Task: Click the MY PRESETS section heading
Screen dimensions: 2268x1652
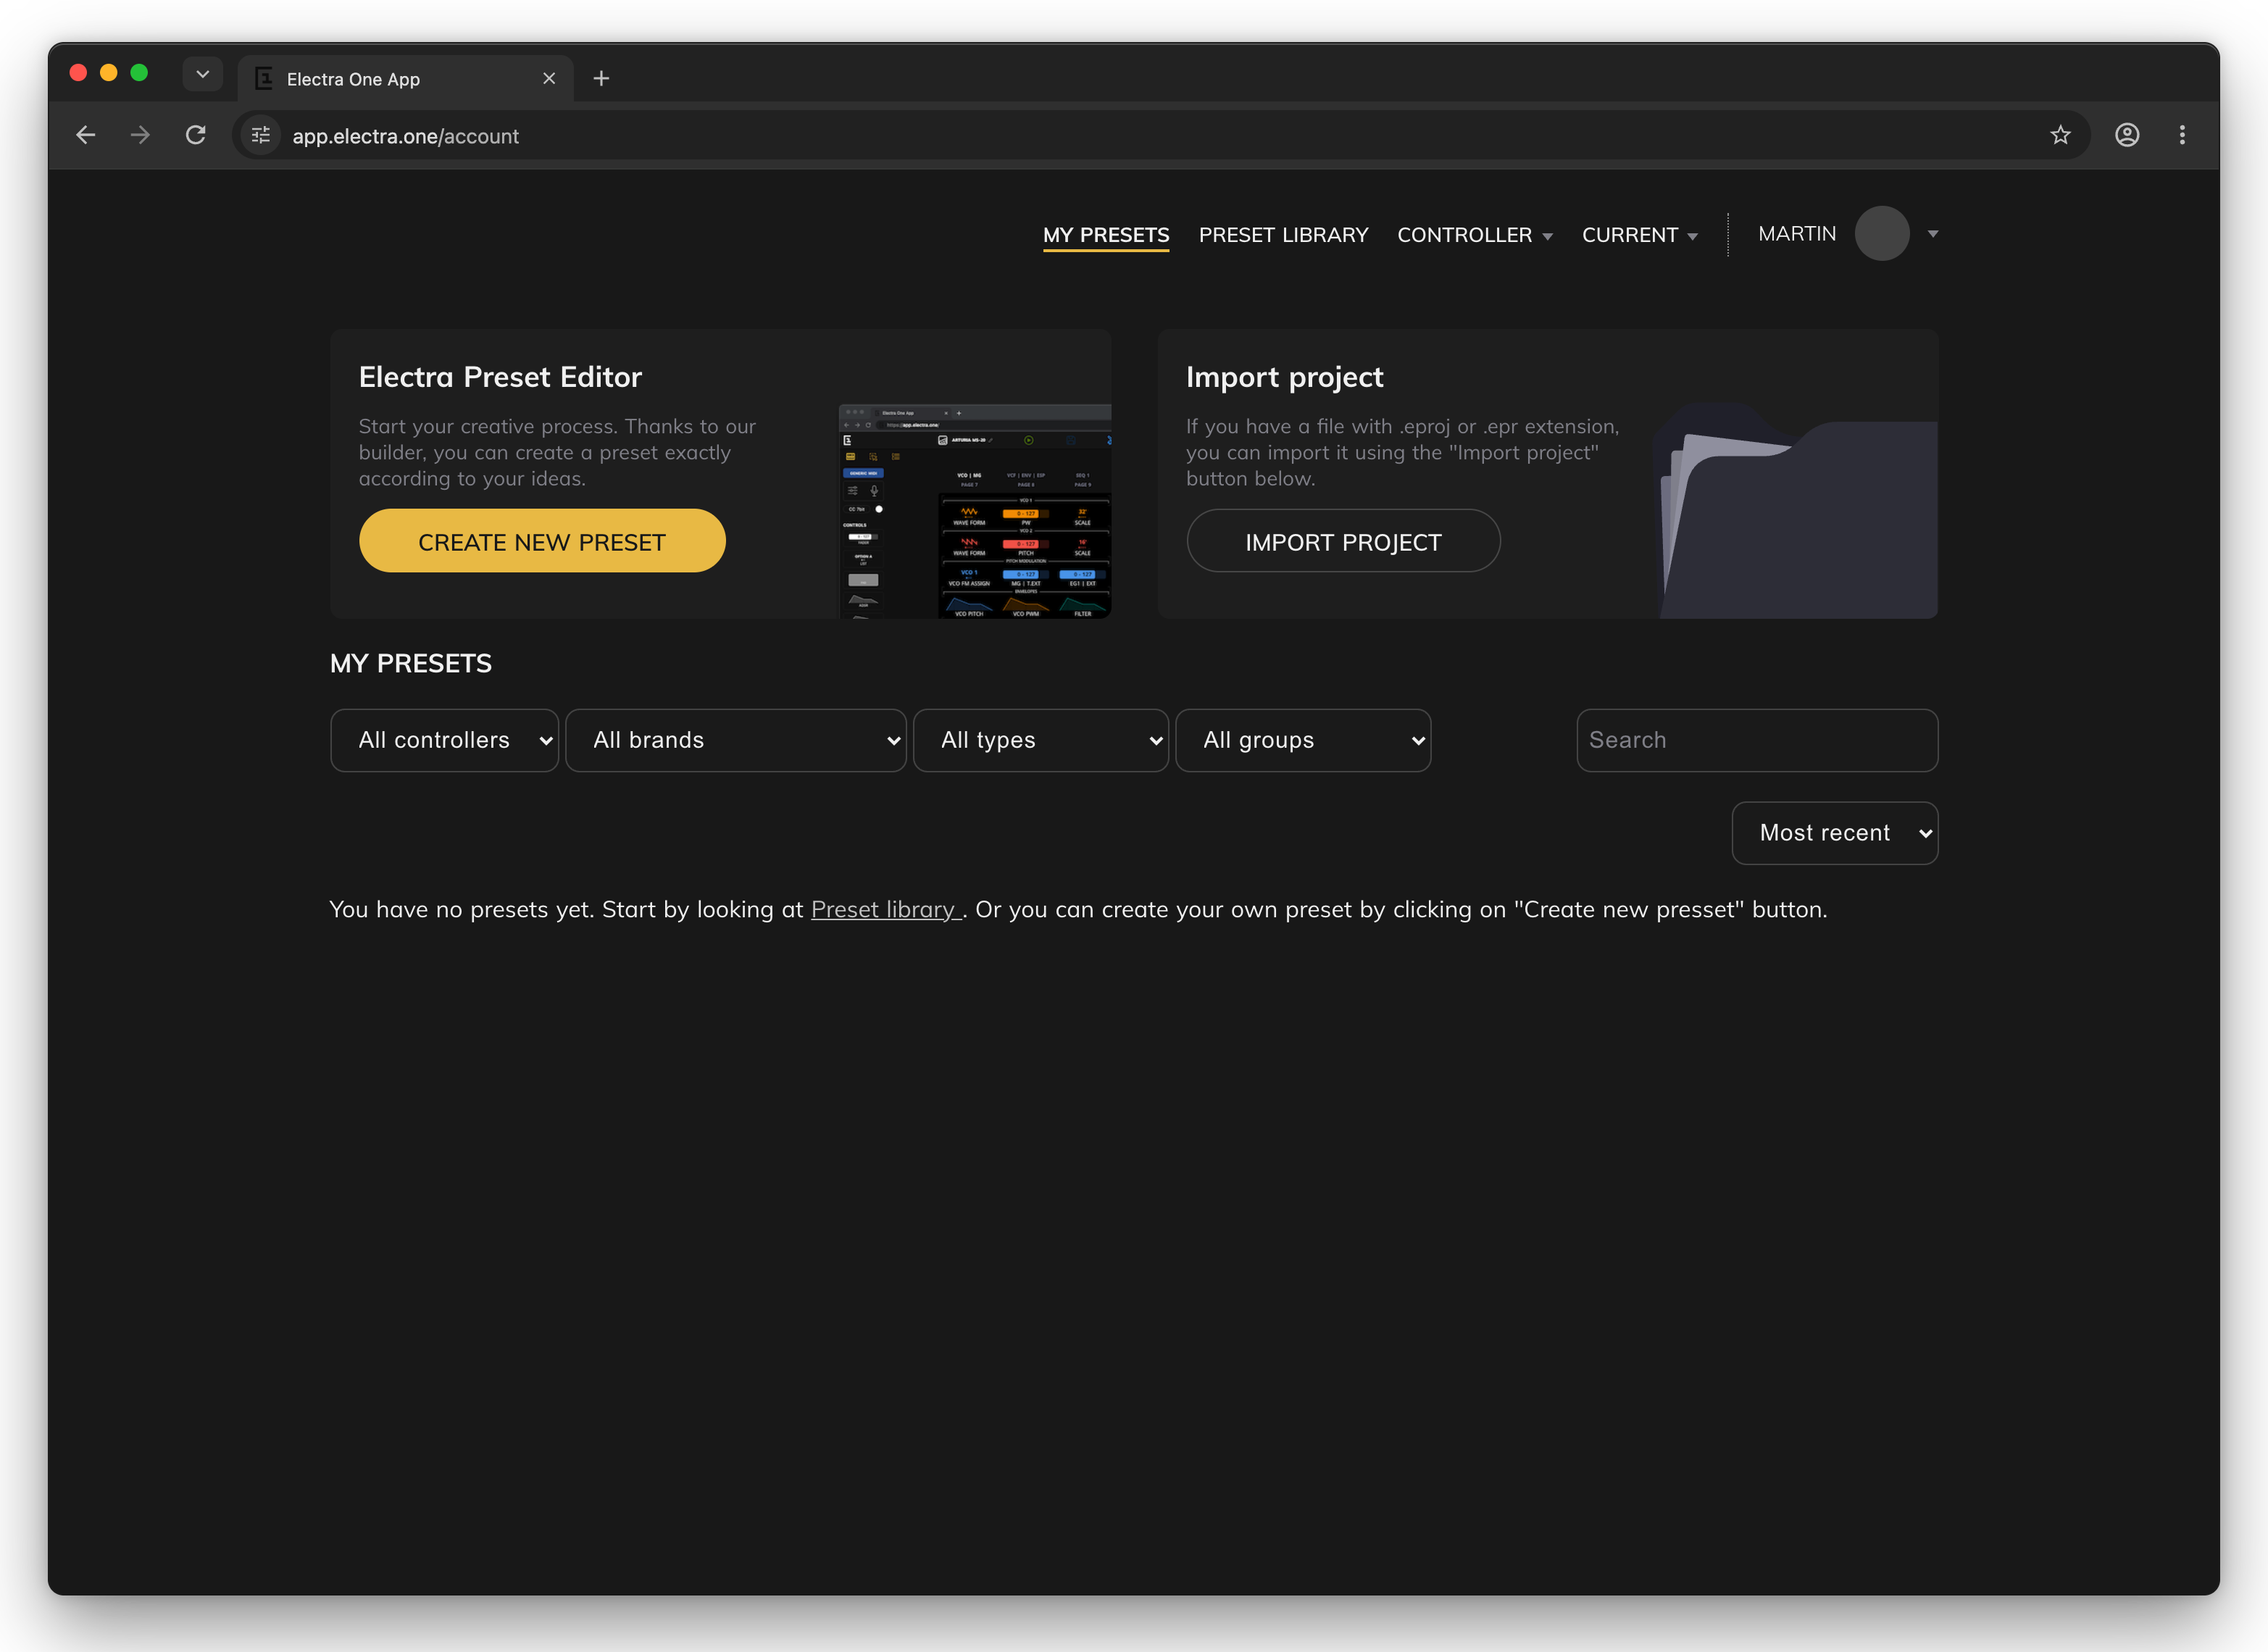Action: (411, 663)
